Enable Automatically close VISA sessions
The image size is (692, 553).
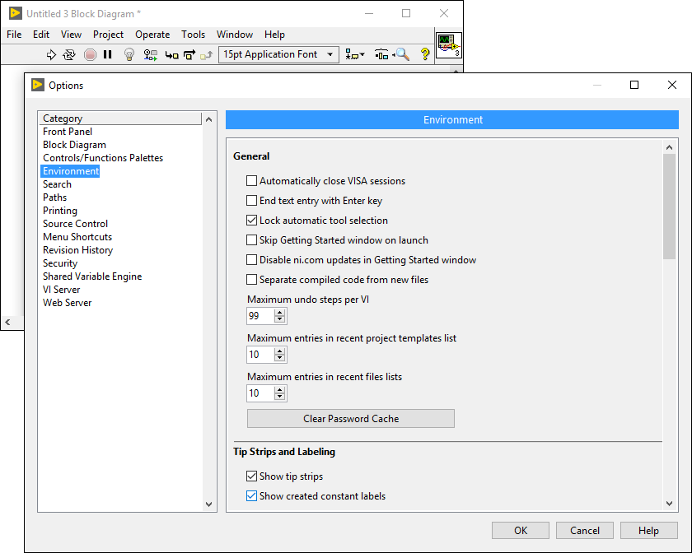tap(251, 181)
